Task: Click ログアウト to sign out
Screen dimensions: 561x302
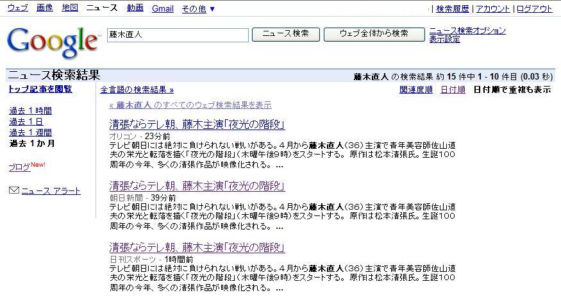Action: coord(535,9)
